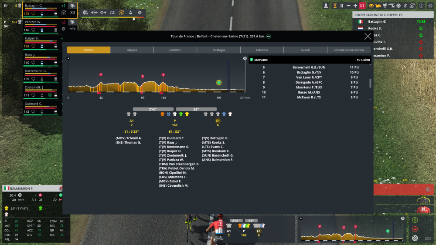Click Rooks S. in cooperation panel
436x245 pixels.
coord(375,28)
